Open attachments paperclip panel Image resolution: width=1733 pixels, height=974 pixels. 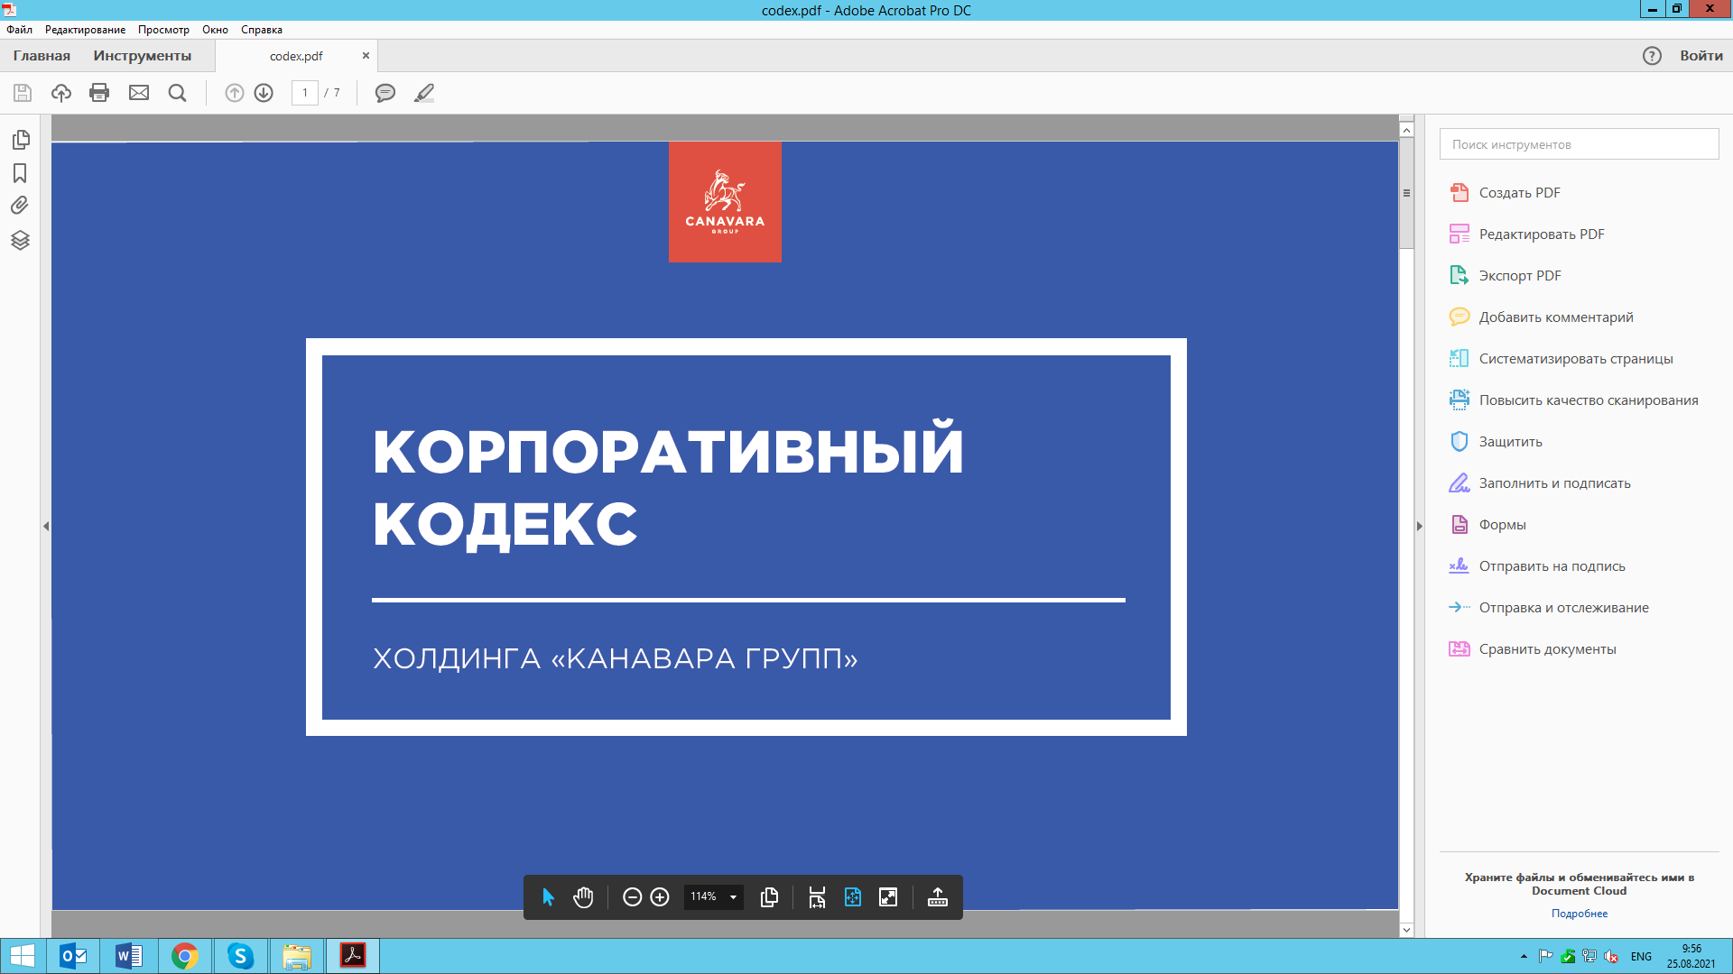20,206
